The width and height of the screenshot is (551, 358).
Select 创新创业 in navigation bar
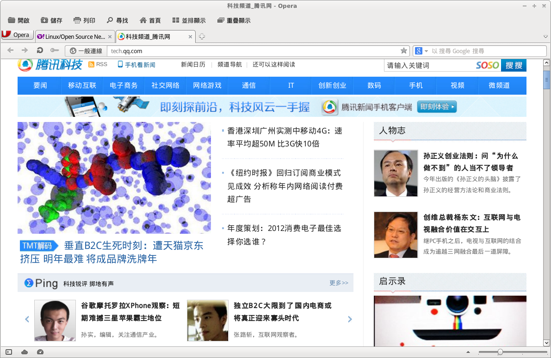332,85
